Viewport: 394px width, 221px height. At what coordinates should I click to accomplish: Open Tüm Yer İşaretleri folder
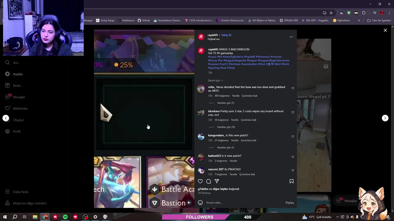[379, 21]
